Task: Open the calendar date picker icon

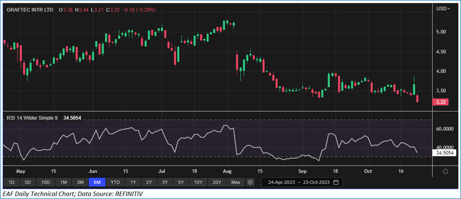Action: (x=336, y=182)
